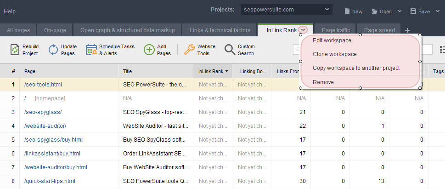Expand the Open dropdown arrow
The width and height of the screenshot is (445, 189).
(400, 11)
